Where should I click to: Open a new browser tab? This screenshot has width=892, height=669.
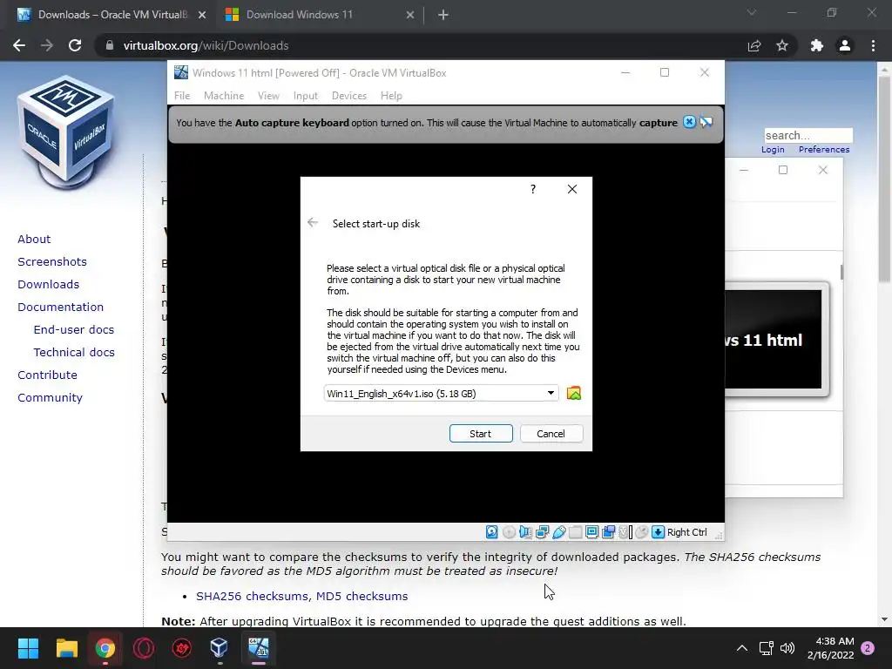[443, 15]
